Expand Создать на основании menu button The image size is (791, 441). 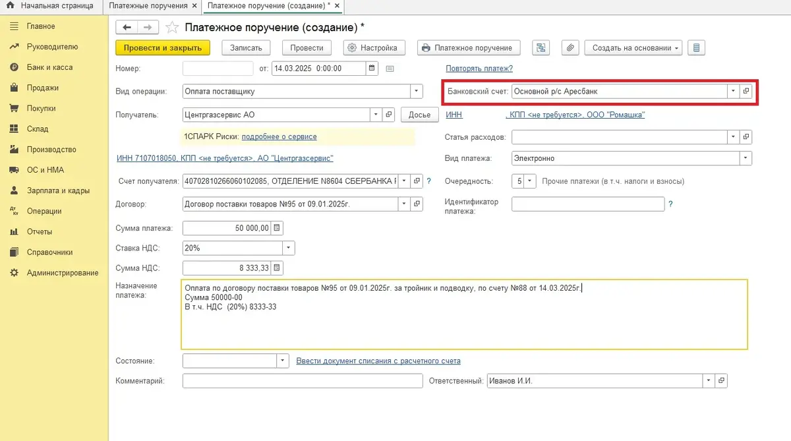pos(636,47)
